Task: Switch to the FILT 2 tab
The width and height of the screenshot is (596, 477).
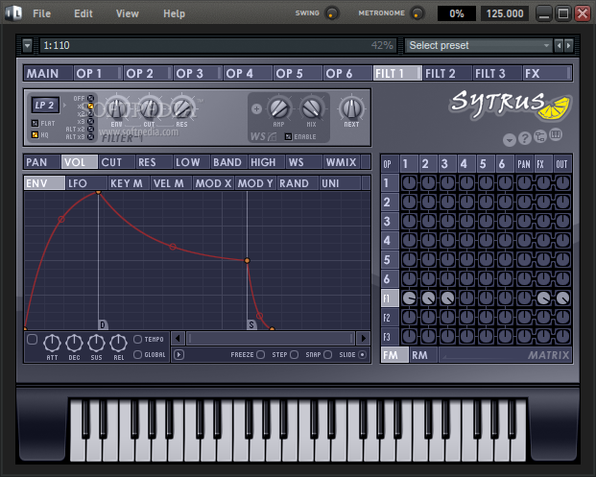Action: click(447, 73)
